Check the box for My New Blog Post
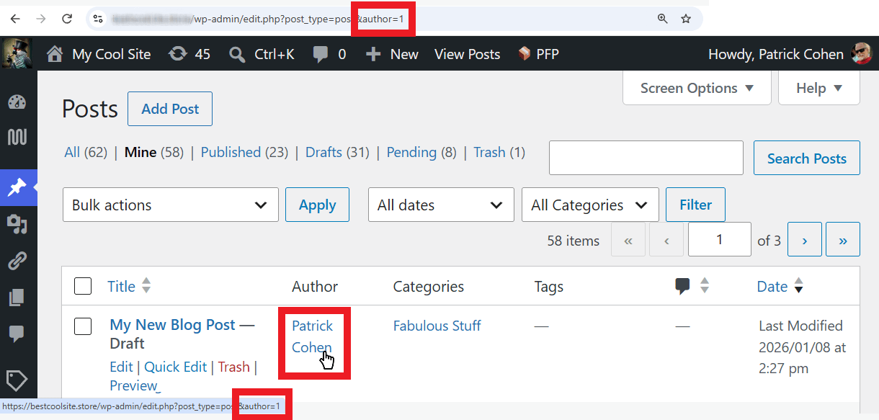Screen dimensions: 879x420 (x=83, y=326)
